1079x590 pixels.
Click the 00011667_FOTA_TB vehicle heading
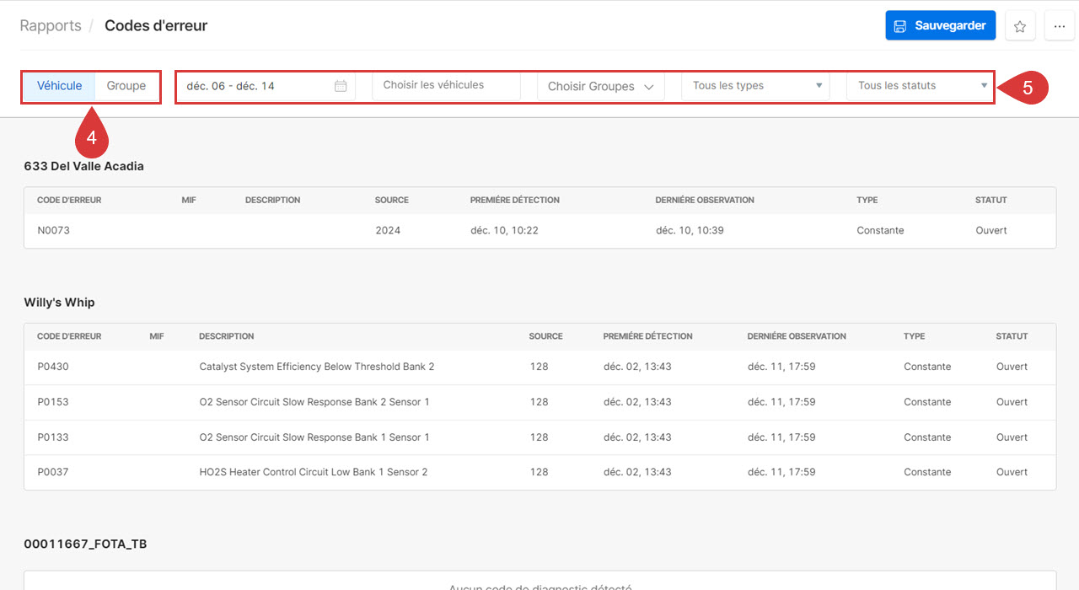pos(85,544)
